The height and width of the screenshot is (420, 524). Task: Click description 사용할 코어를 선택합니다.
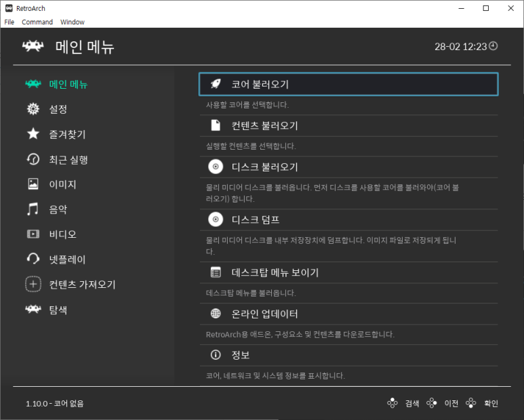pyautogui.click(x=247, y=105)
